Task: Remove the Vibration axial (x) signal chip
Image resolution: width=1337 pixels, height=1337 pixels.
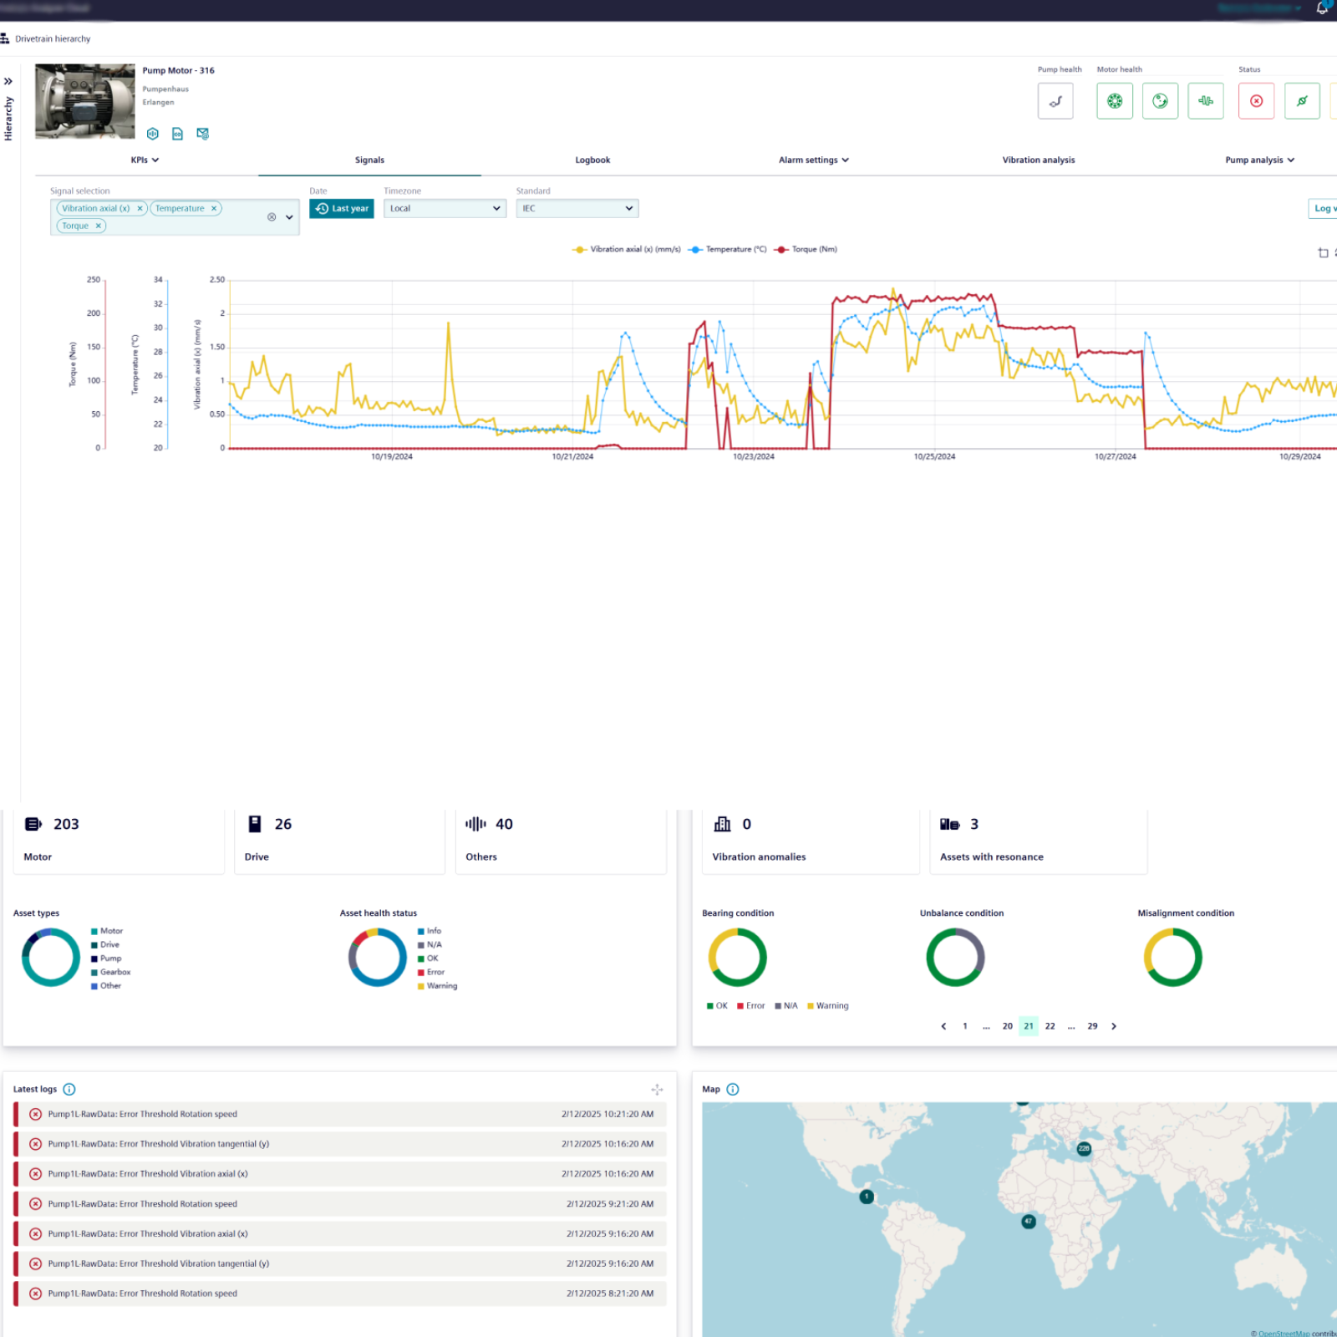Action: pyautogui.click(x=140, y=208)
